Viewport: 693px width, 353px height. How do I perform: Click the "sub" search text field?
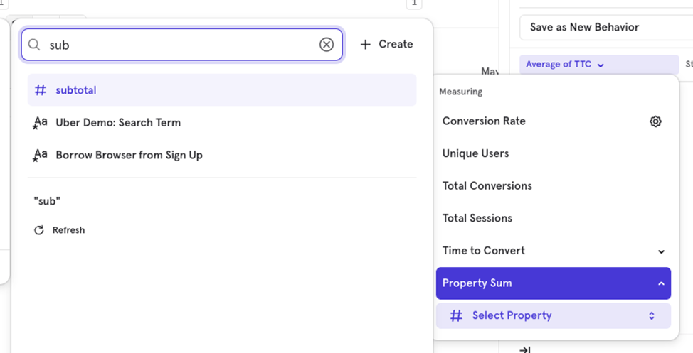(178, 45)
